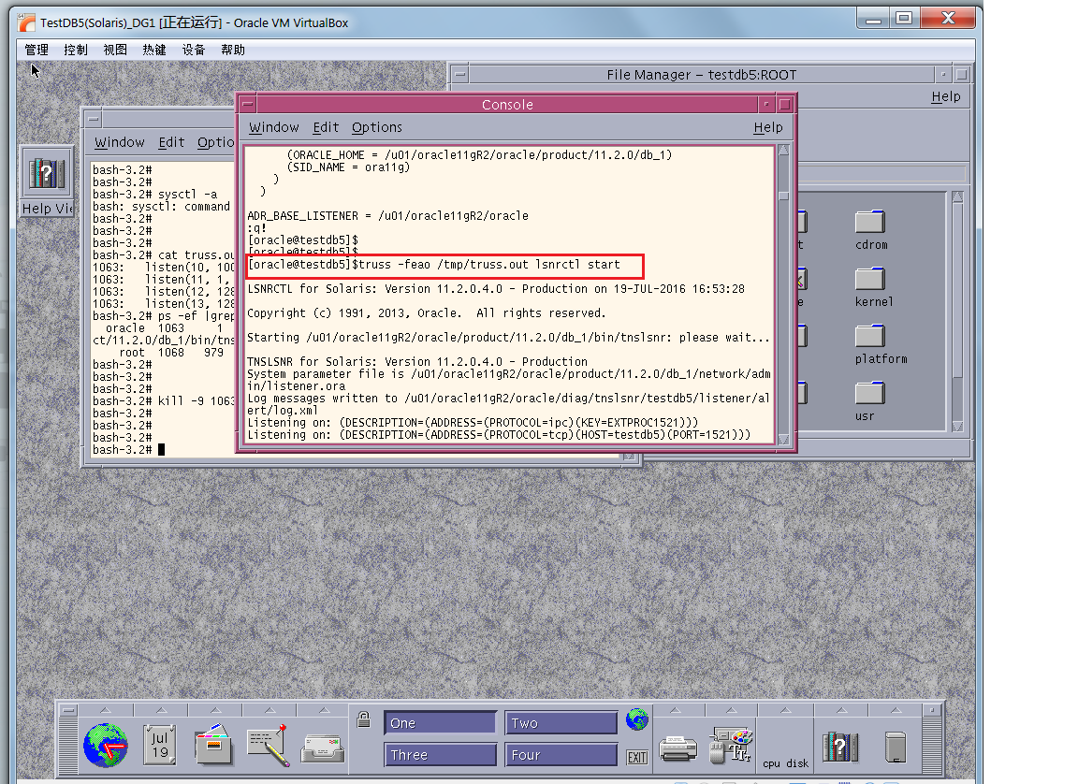The image size is (1078, 784).
Task: Open the minimized Help Viewer desktop icon
Action: (x=47, y=181)
